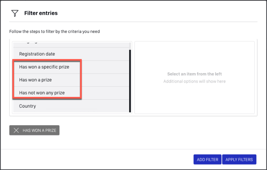This screenshot has width=267, height=170.
Task: Click the 'Follow the steps' instruction text
Action: coord(55,32)
